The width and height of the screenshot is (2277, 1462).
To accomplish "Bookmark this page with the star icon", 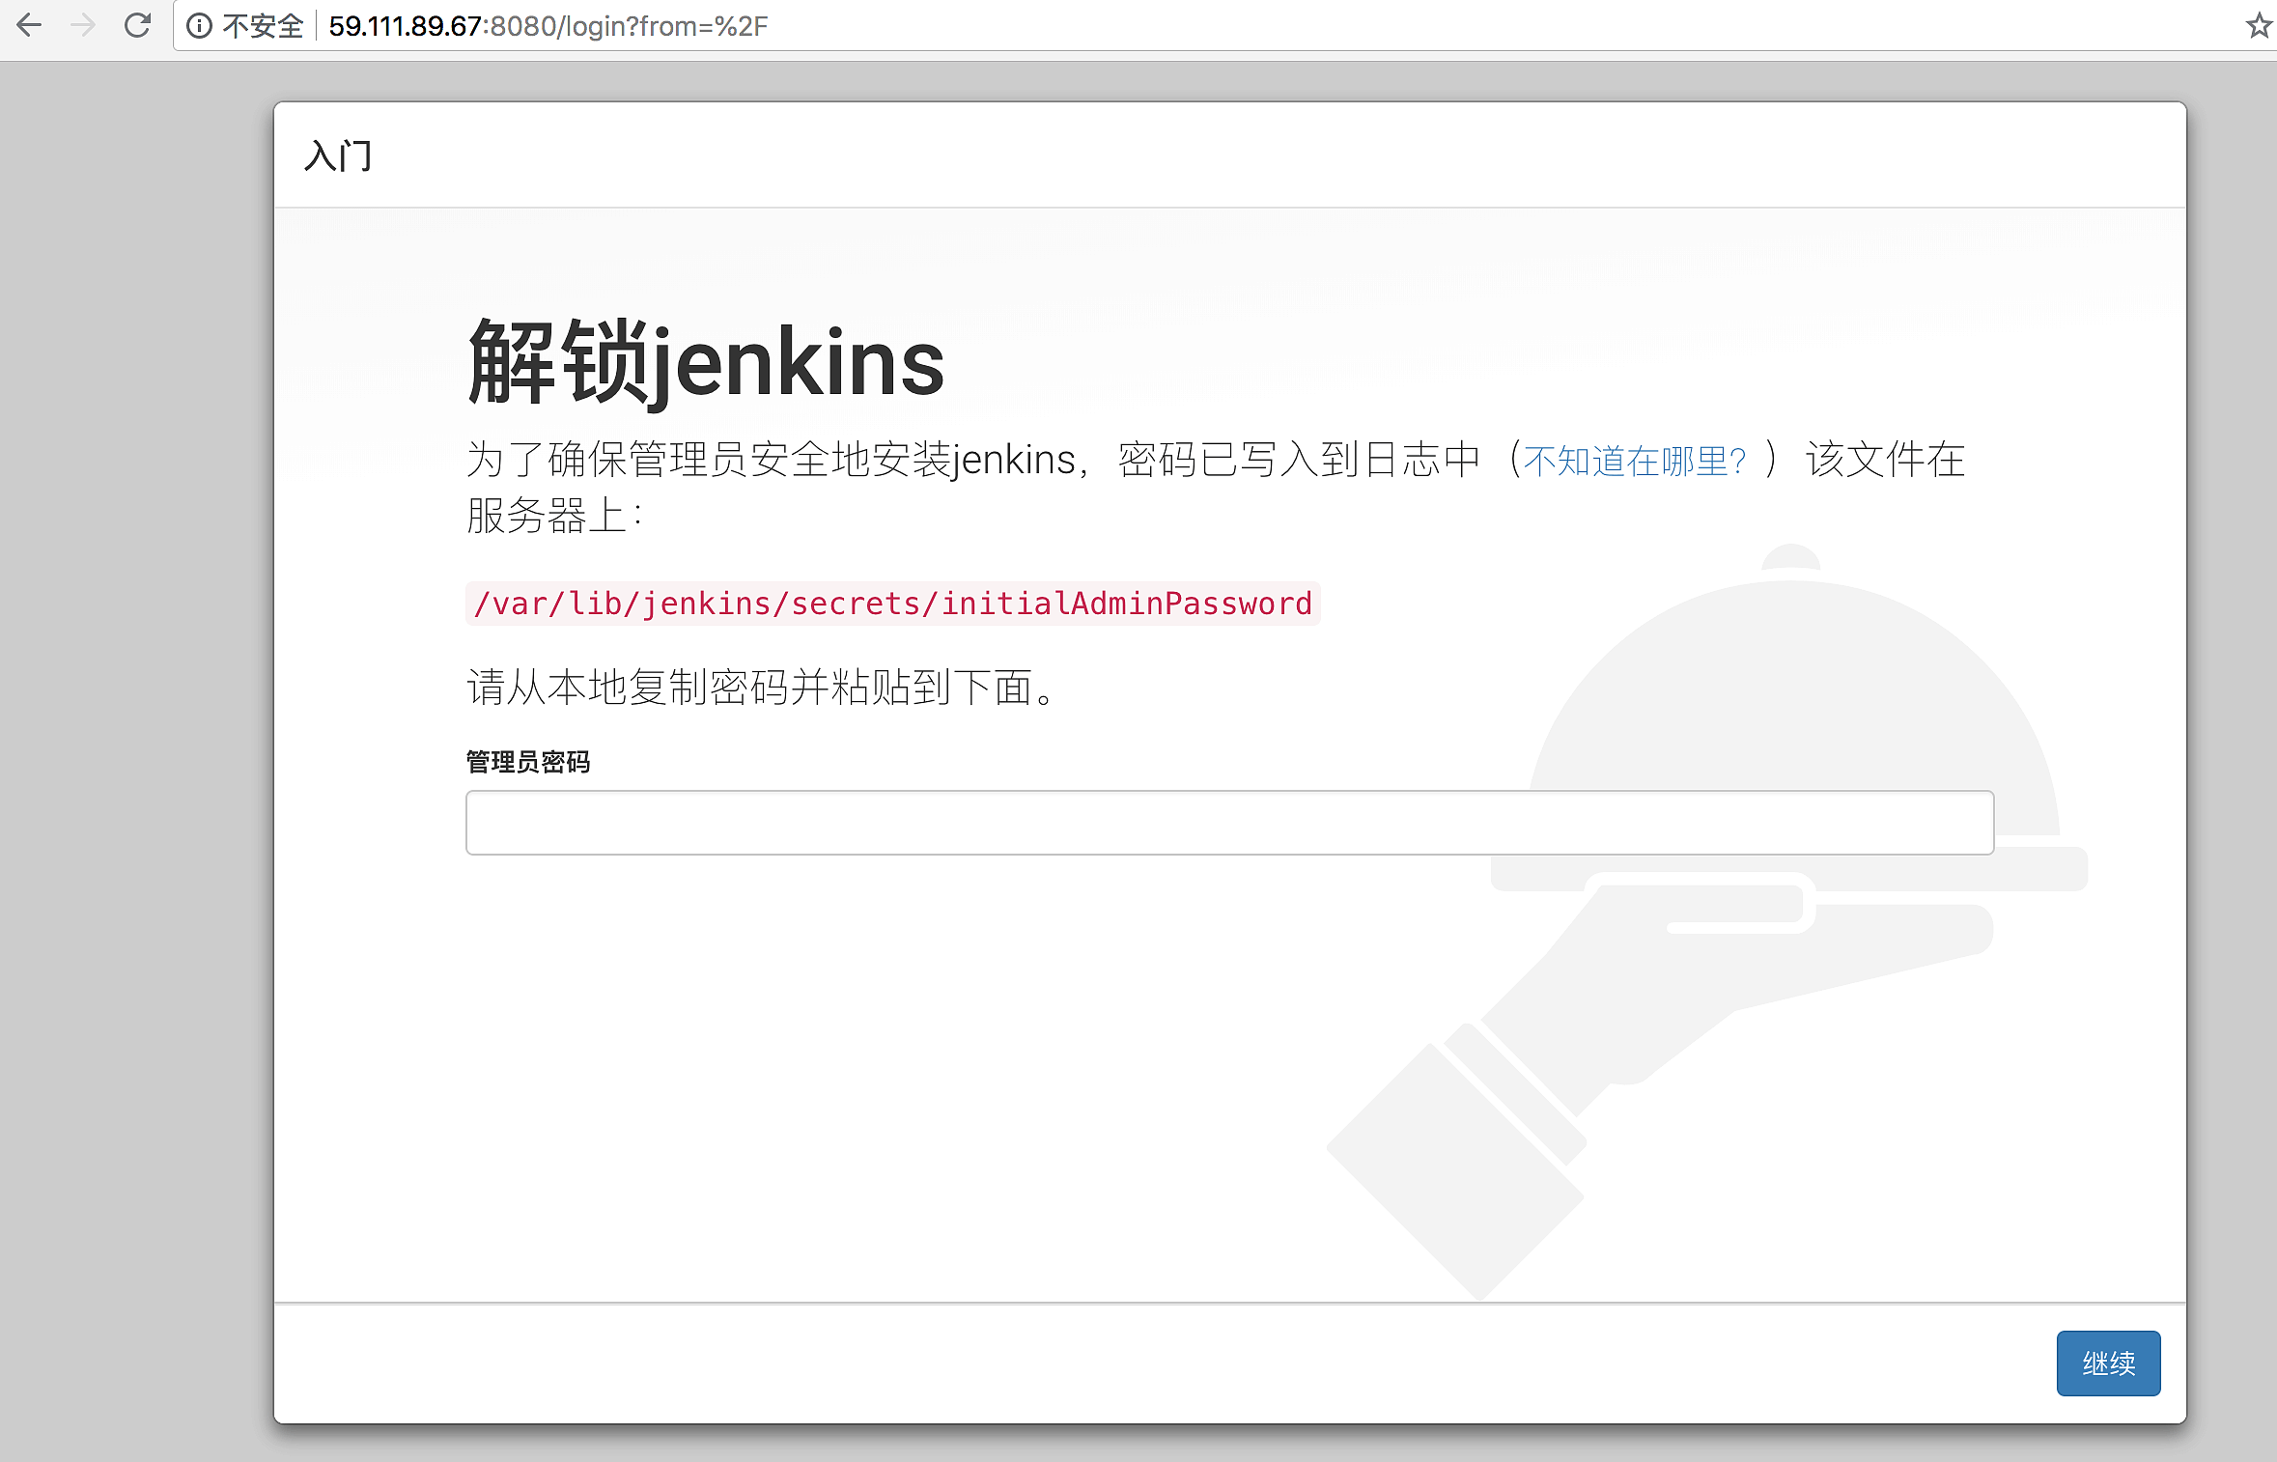I will pos(2258,26).
